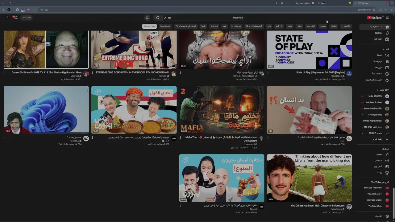
Task: Open Keewon channel avatar
Action: pos(174,74)
